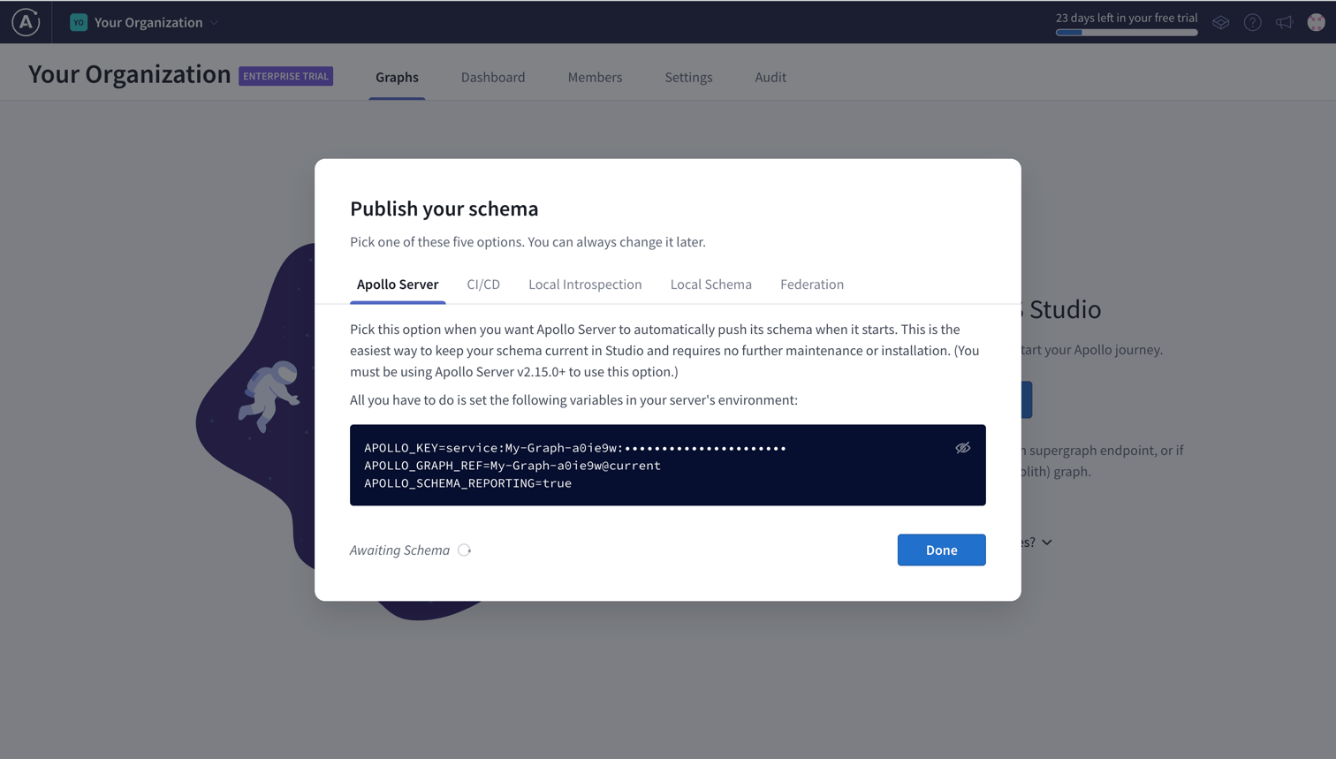Open the help question mark icon
This screenshot has height=759, width=1336.
pos(1252,23)
